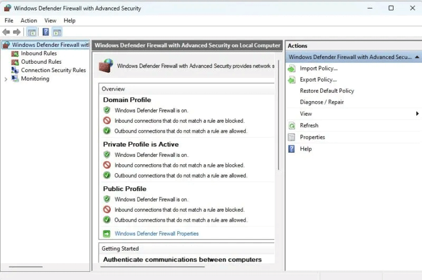Click the Overview section header
The image size is (422, 280).
113,89
